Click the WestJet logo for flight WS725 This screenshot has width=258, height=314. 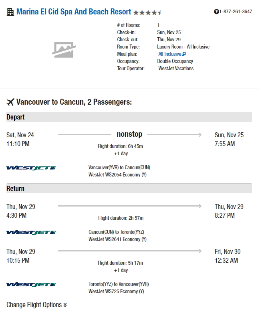(31, 285)
